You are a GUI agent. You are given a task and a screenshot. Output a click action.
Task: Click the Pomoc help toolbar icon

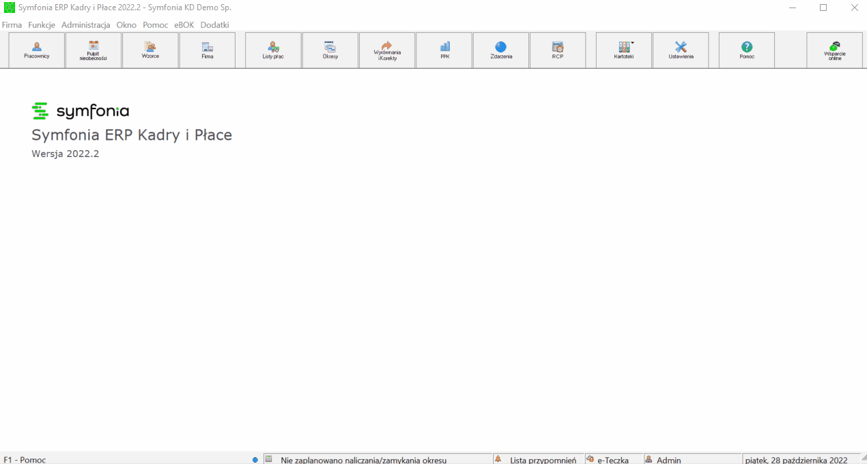747,50
